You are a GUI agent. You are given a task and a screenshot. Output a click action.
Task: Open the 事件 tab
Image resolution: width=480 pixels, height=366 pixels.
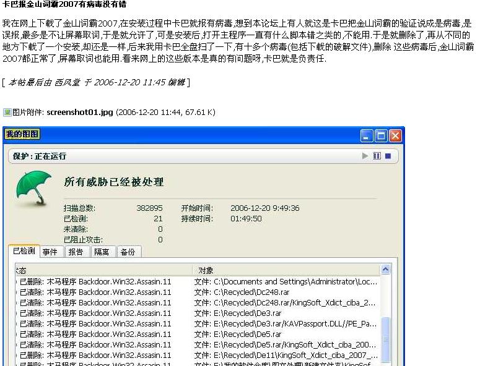coord(50,252)
